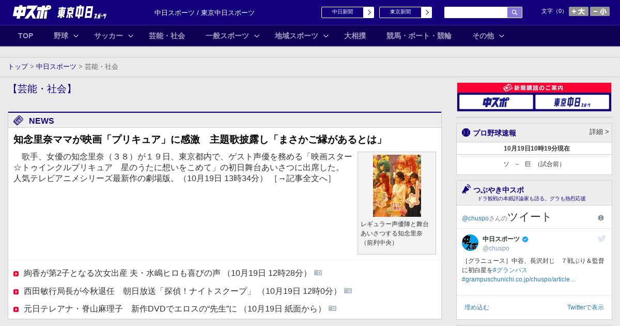The width and height of the screenshot is (620, 326).
Task: Click camera icon beside 絢香 article
Action: tap(318, 273)
